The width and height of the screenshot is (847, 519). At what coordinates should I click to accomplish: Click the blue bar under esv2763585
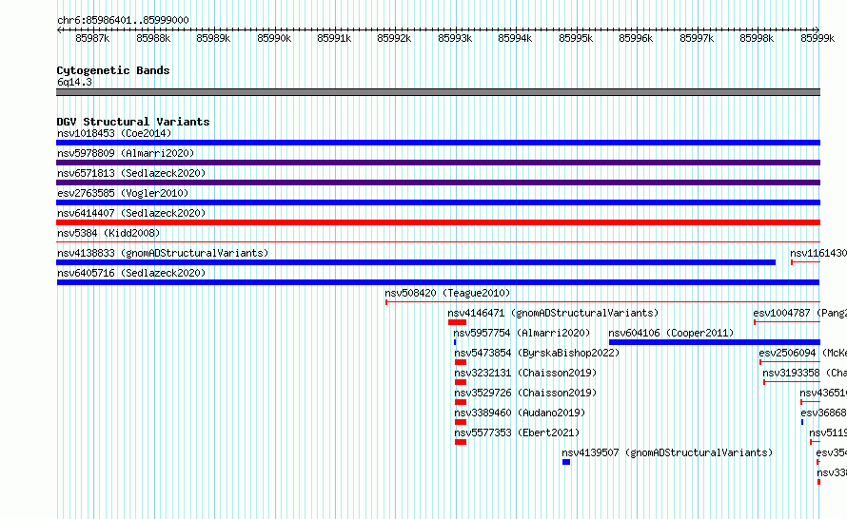(x=438, y=202)
